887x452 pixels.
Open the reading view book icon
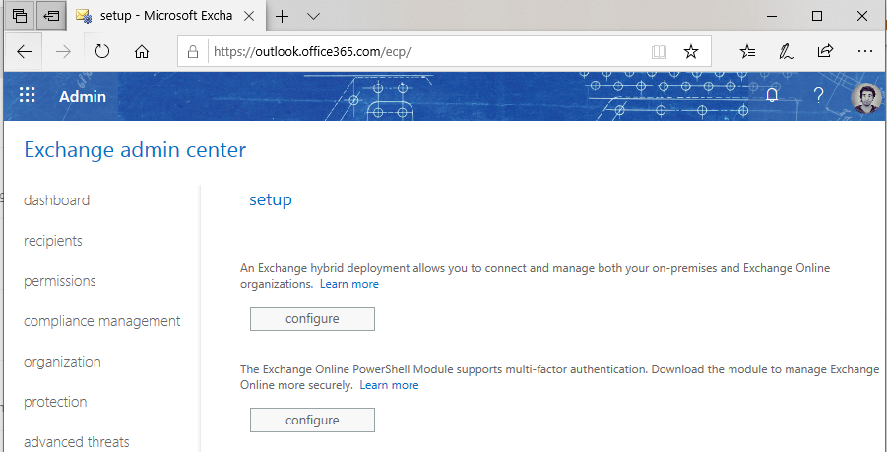[659, 52]
